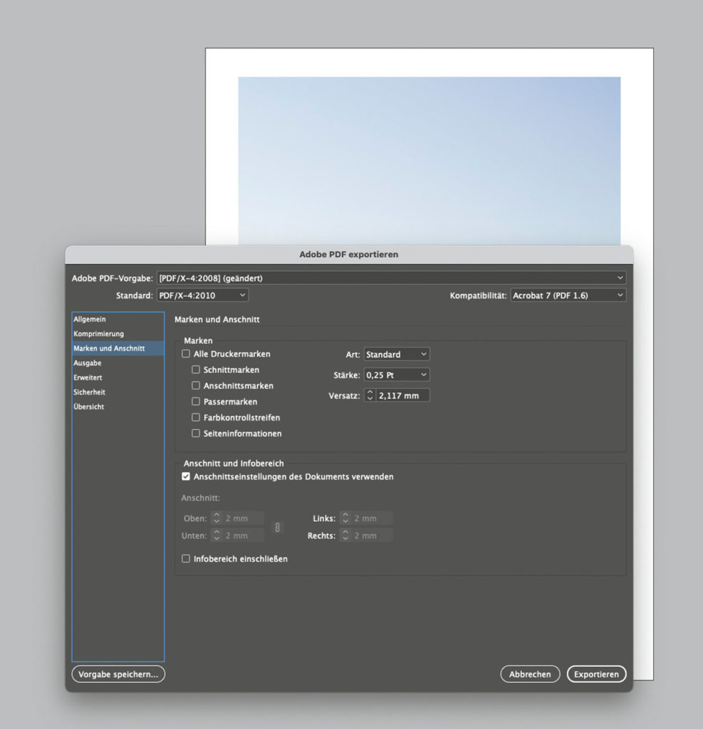Click the Exportieren button
This screenshot has width=703, height=729.
[596, 674]
